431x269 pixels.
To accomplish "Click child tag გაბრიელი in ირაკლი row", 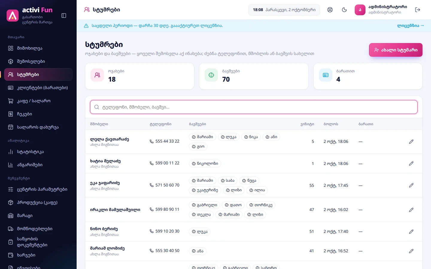I will [204, 205].
